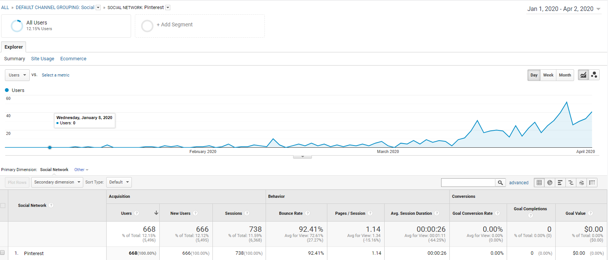Click the advanced filter link
Viewport: 608px width, 260px height.
(519, 183)
